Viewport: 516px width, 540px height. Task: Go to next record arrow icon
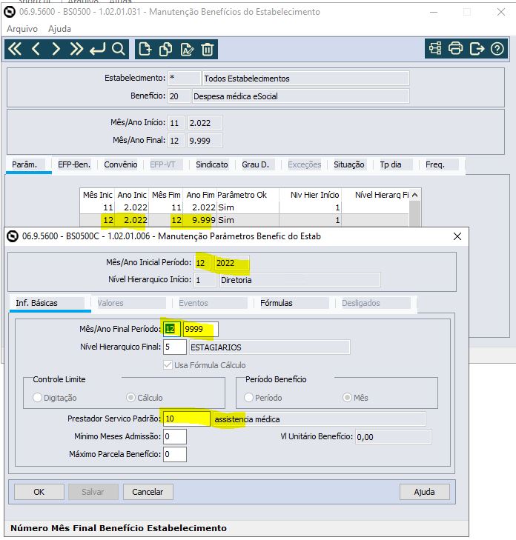click(56, 49)
